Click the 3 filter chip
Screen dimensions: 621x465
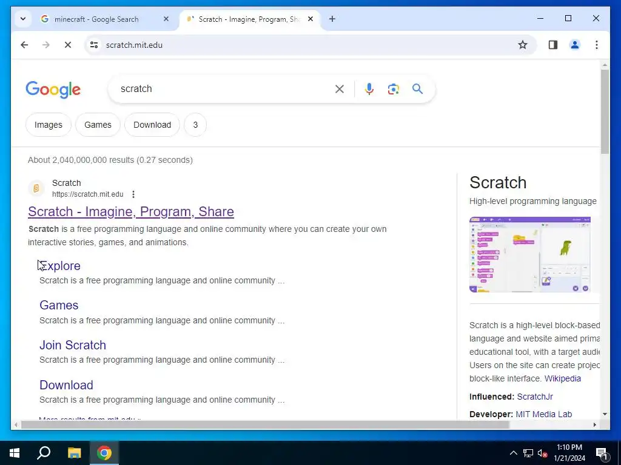195,125
